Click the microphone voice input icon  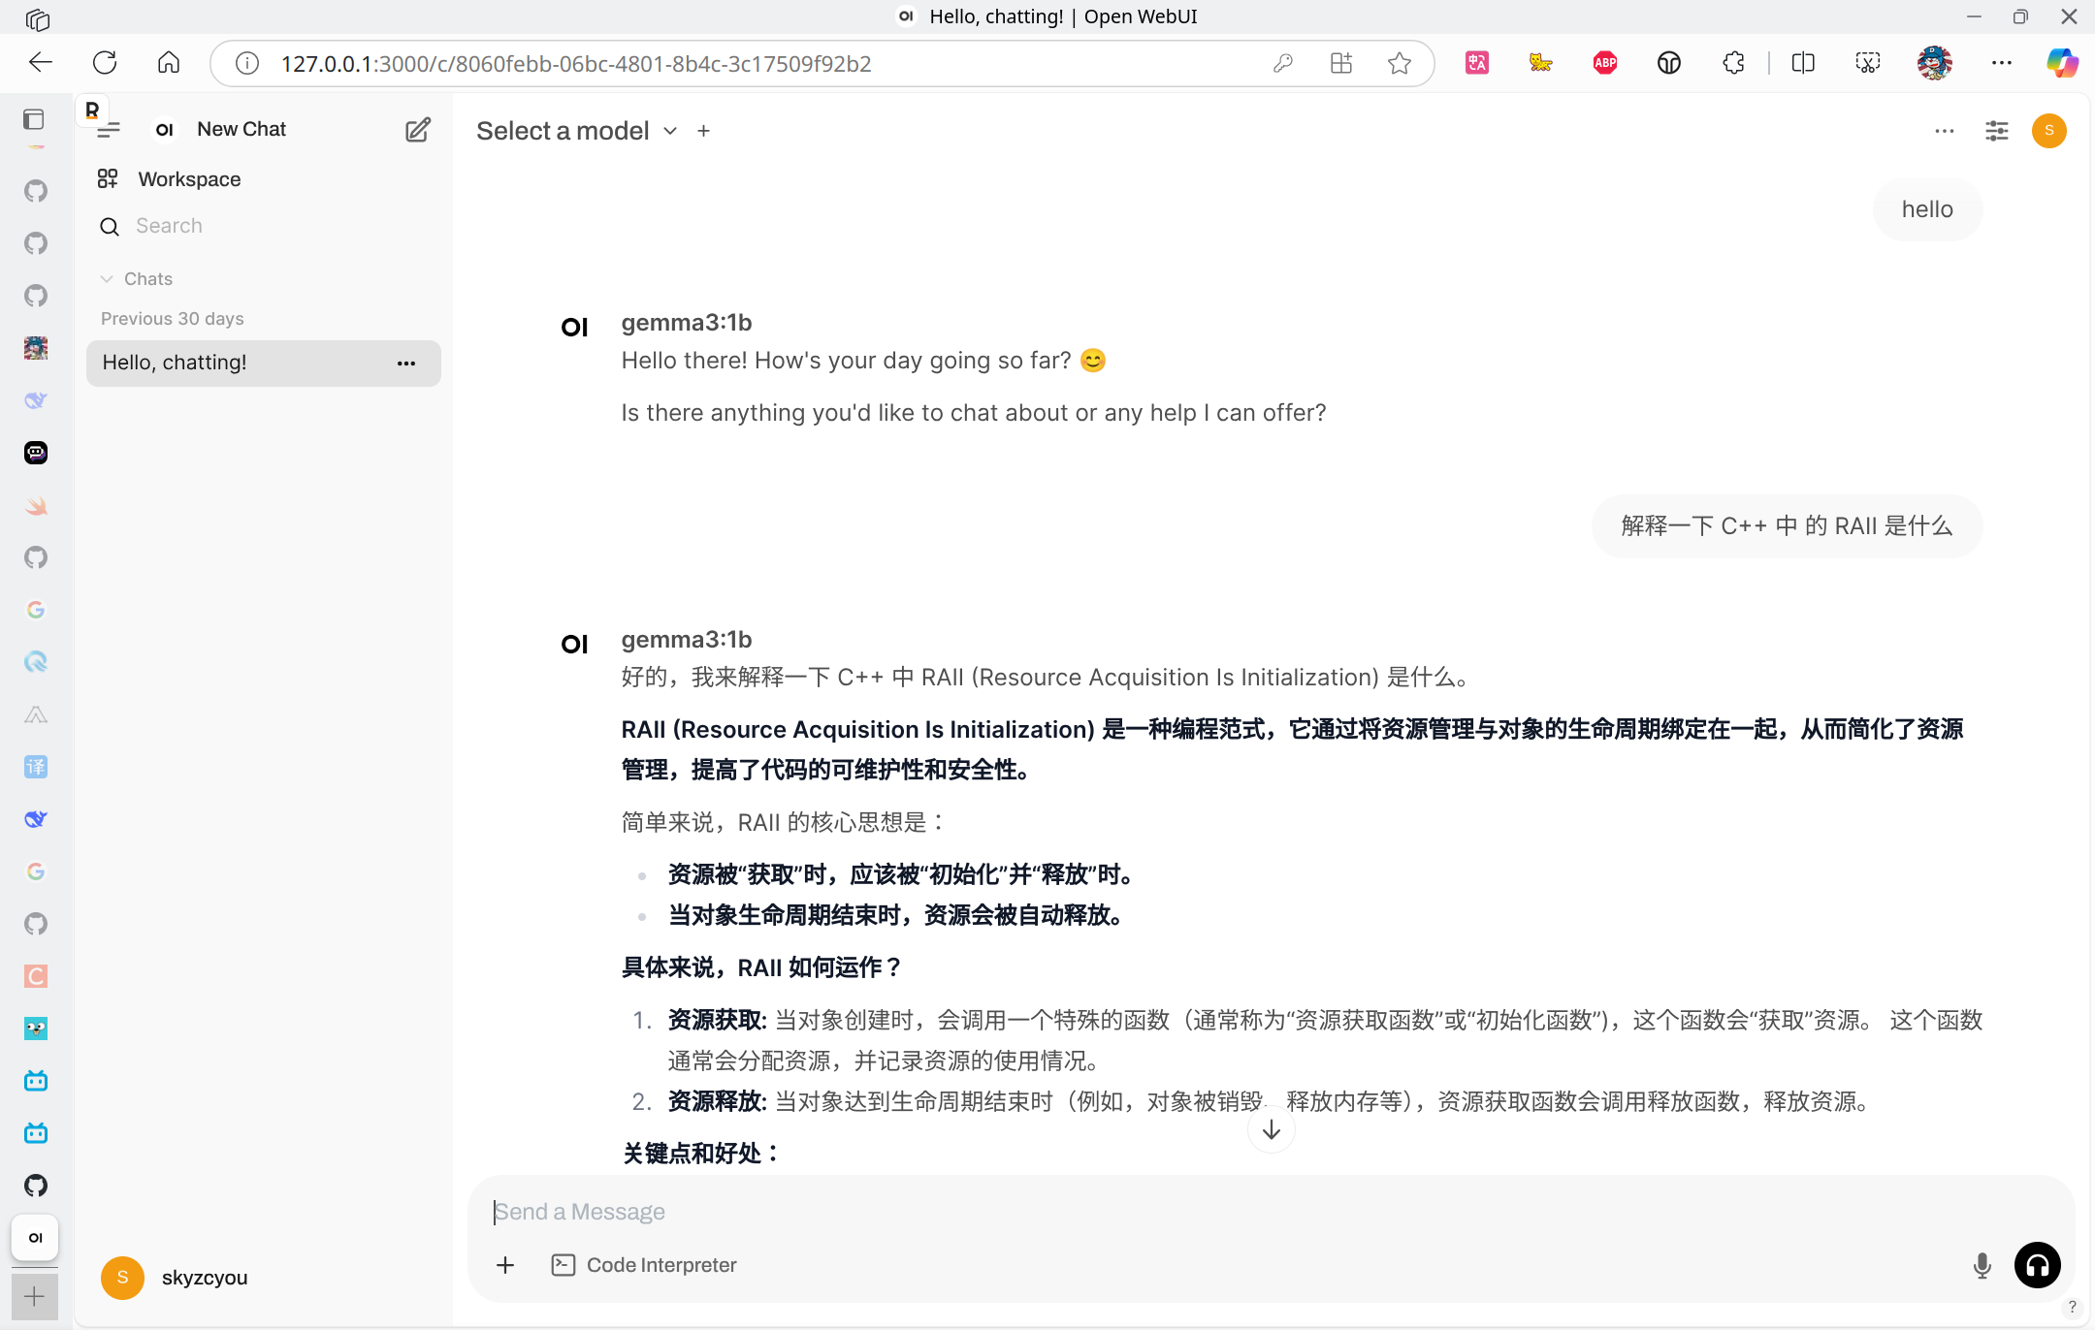point(1982,1265)
